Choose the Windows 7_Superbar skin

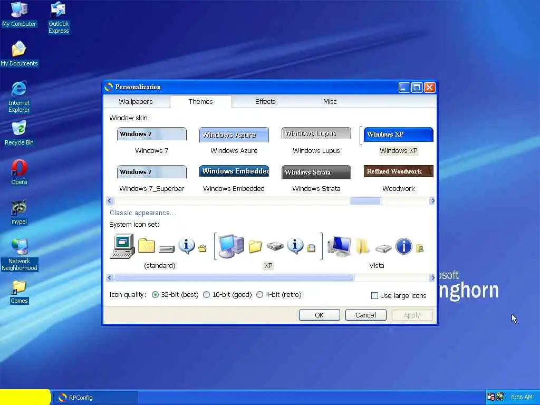click(151, 179)
